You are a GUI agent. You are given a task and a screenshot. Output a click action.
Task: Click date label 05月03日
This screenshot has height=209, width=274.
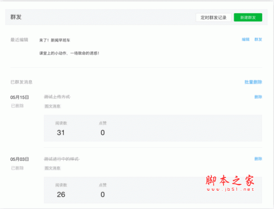[20, 159]
